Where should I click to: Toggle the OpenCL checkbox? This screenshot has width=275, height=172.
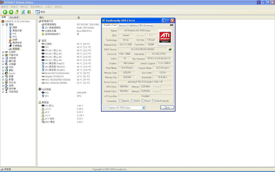120,101
